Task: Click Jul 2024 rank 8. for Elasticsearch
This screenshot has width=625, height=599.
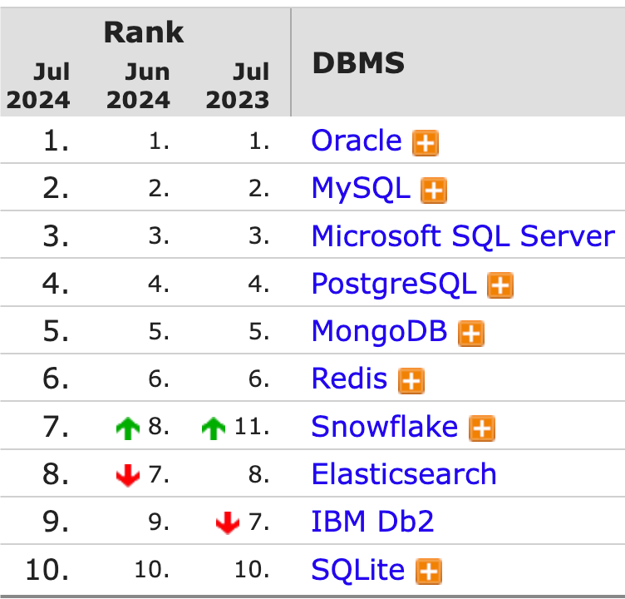Action: [56, 474]
